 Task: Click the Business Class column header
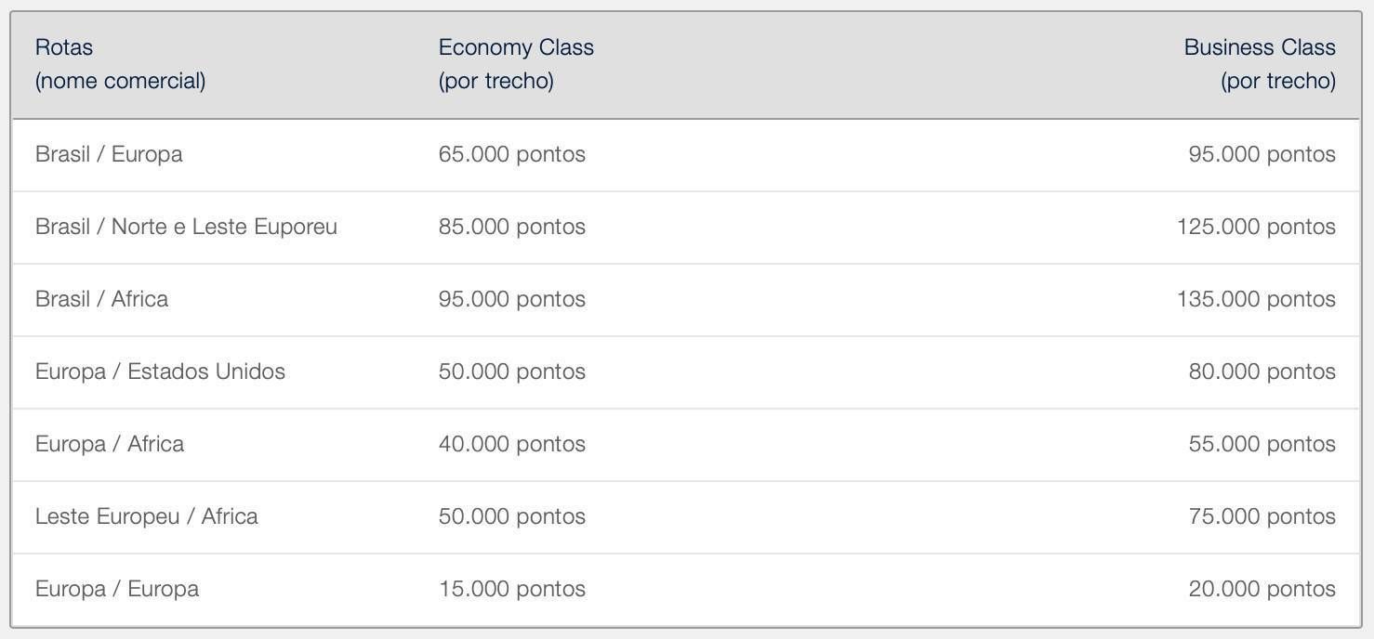click(1260, 64)
